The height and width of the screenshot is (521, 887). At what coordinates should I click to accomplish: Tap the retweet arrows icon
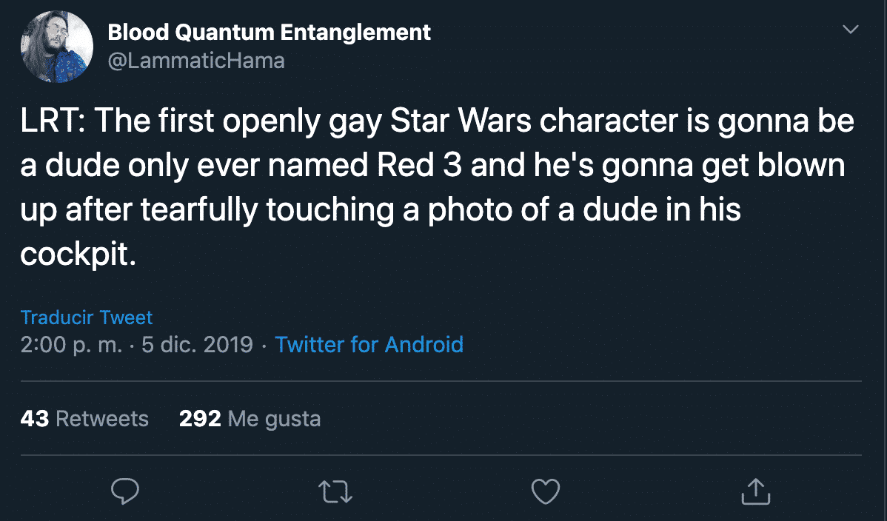(335, 490)
